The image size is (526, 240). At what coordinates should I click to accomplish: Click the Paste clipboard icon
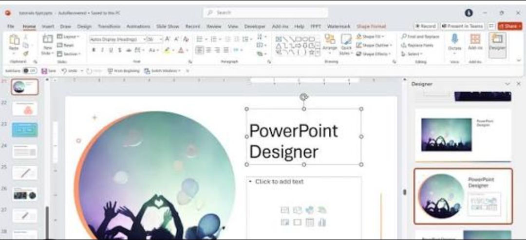14,40
